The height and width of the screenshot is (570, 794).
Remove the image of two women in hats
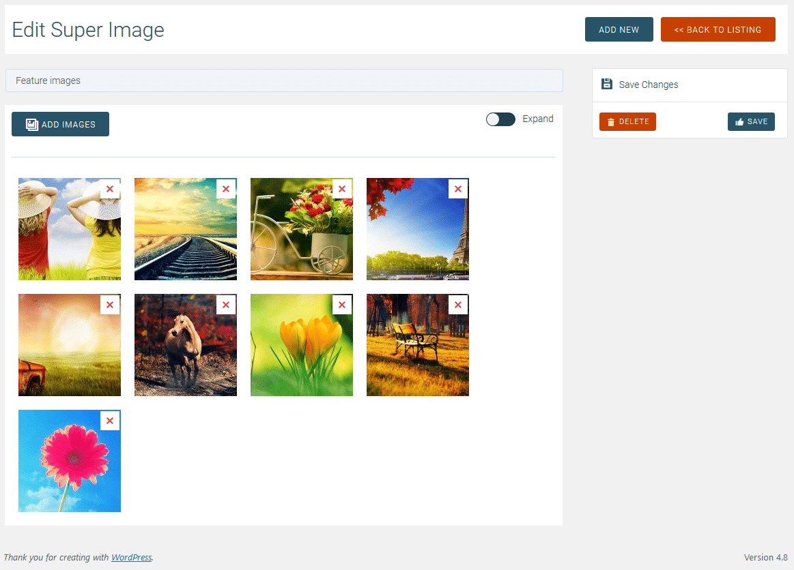110,189
